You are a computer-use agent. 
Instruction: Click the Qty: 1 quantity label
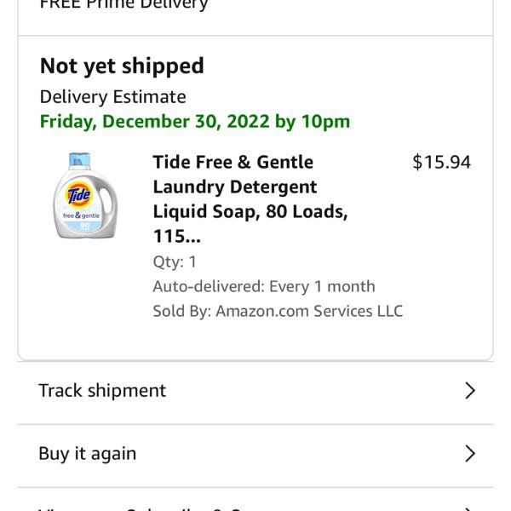[175, 262]
